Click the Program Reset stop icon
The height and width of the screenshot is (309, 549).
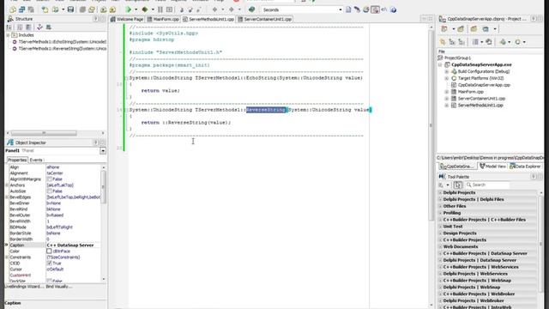(x=170, y=9)
